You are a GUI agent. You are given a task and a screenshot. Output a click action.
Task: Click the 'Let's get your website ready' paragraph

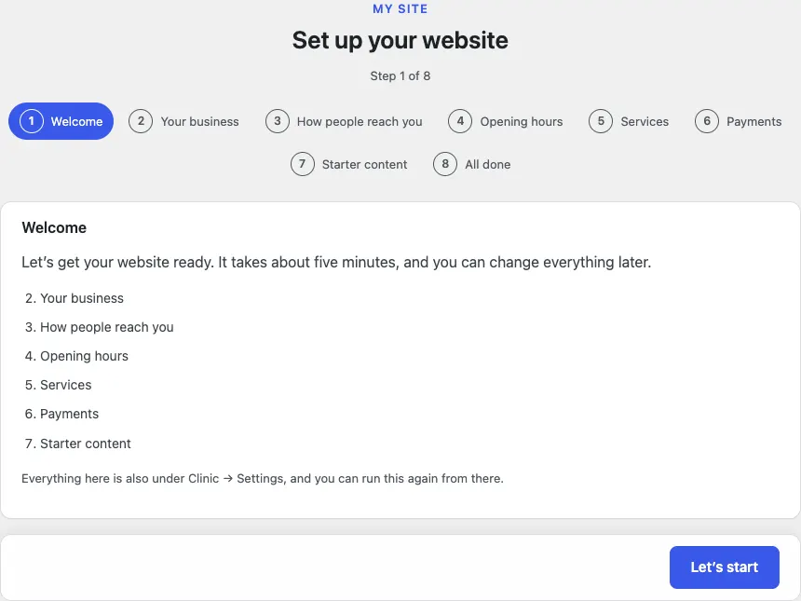pos(336,262)
